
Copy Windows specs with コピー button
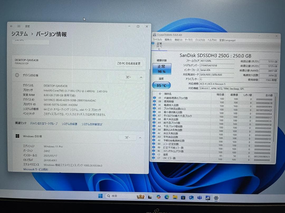click(127, 138)
